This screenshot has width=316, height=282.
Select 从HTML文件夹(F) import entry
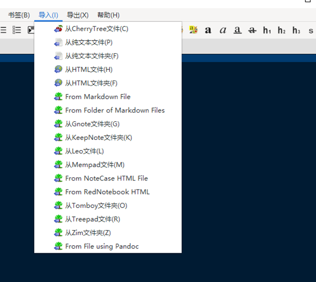pyautogui.click(x=108, y=83)
